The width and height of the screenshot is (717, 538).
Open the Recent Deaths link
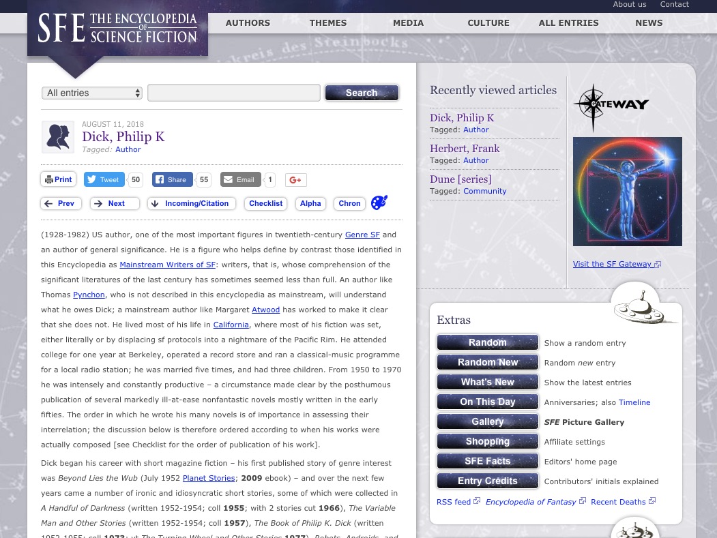623,502
